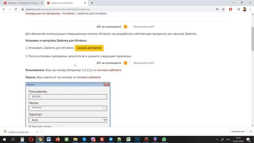Open 'личного кабинета' link in Пароль line
254x143 pixels.
pyautogui.click(x=89, y=77)
